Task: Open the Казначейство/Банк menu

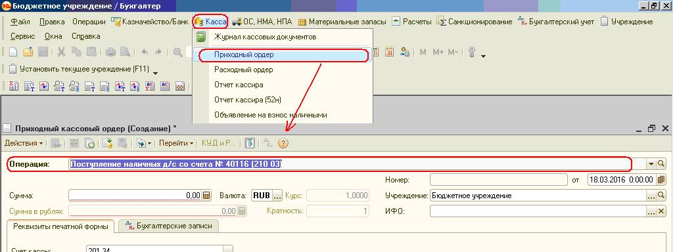Action: point(150,22)
